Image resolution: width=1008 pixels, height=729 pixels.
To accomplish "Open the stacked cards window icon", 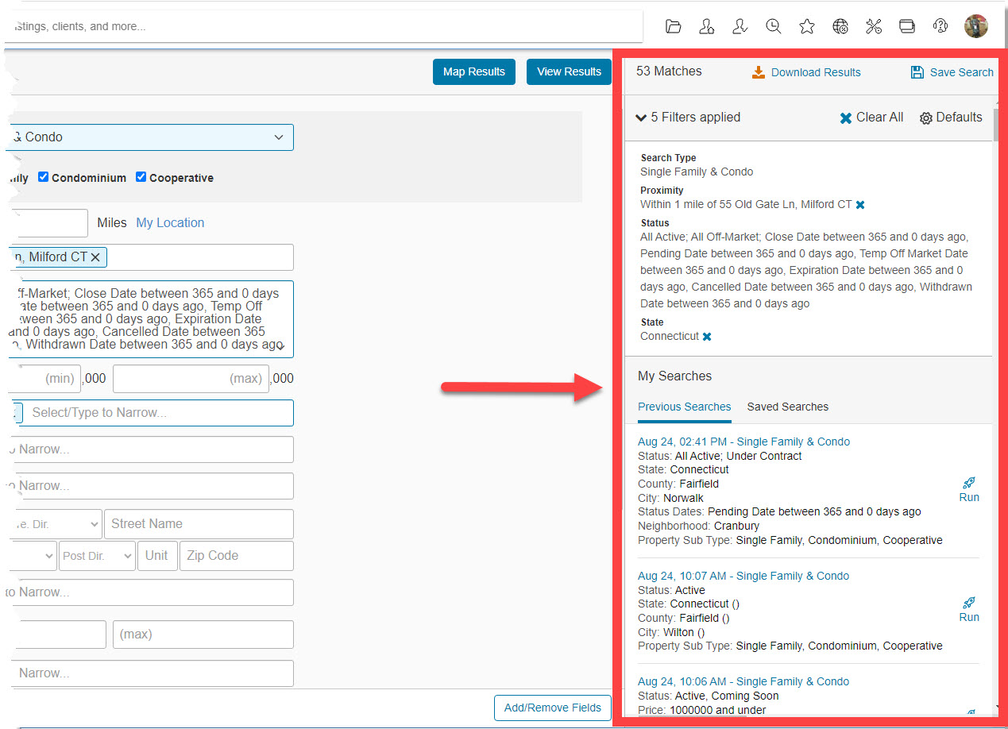I will tap(907, 26).
